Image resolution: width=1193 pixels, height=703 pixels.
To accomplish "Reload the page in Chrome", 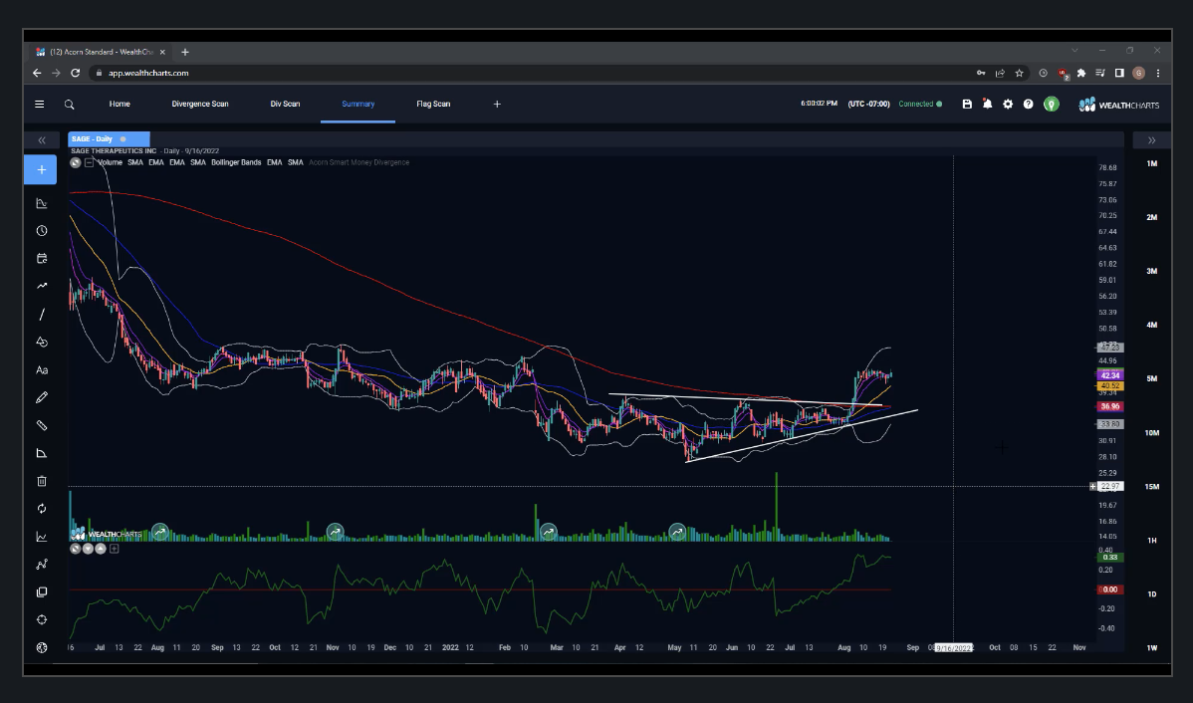I will 76,73.
